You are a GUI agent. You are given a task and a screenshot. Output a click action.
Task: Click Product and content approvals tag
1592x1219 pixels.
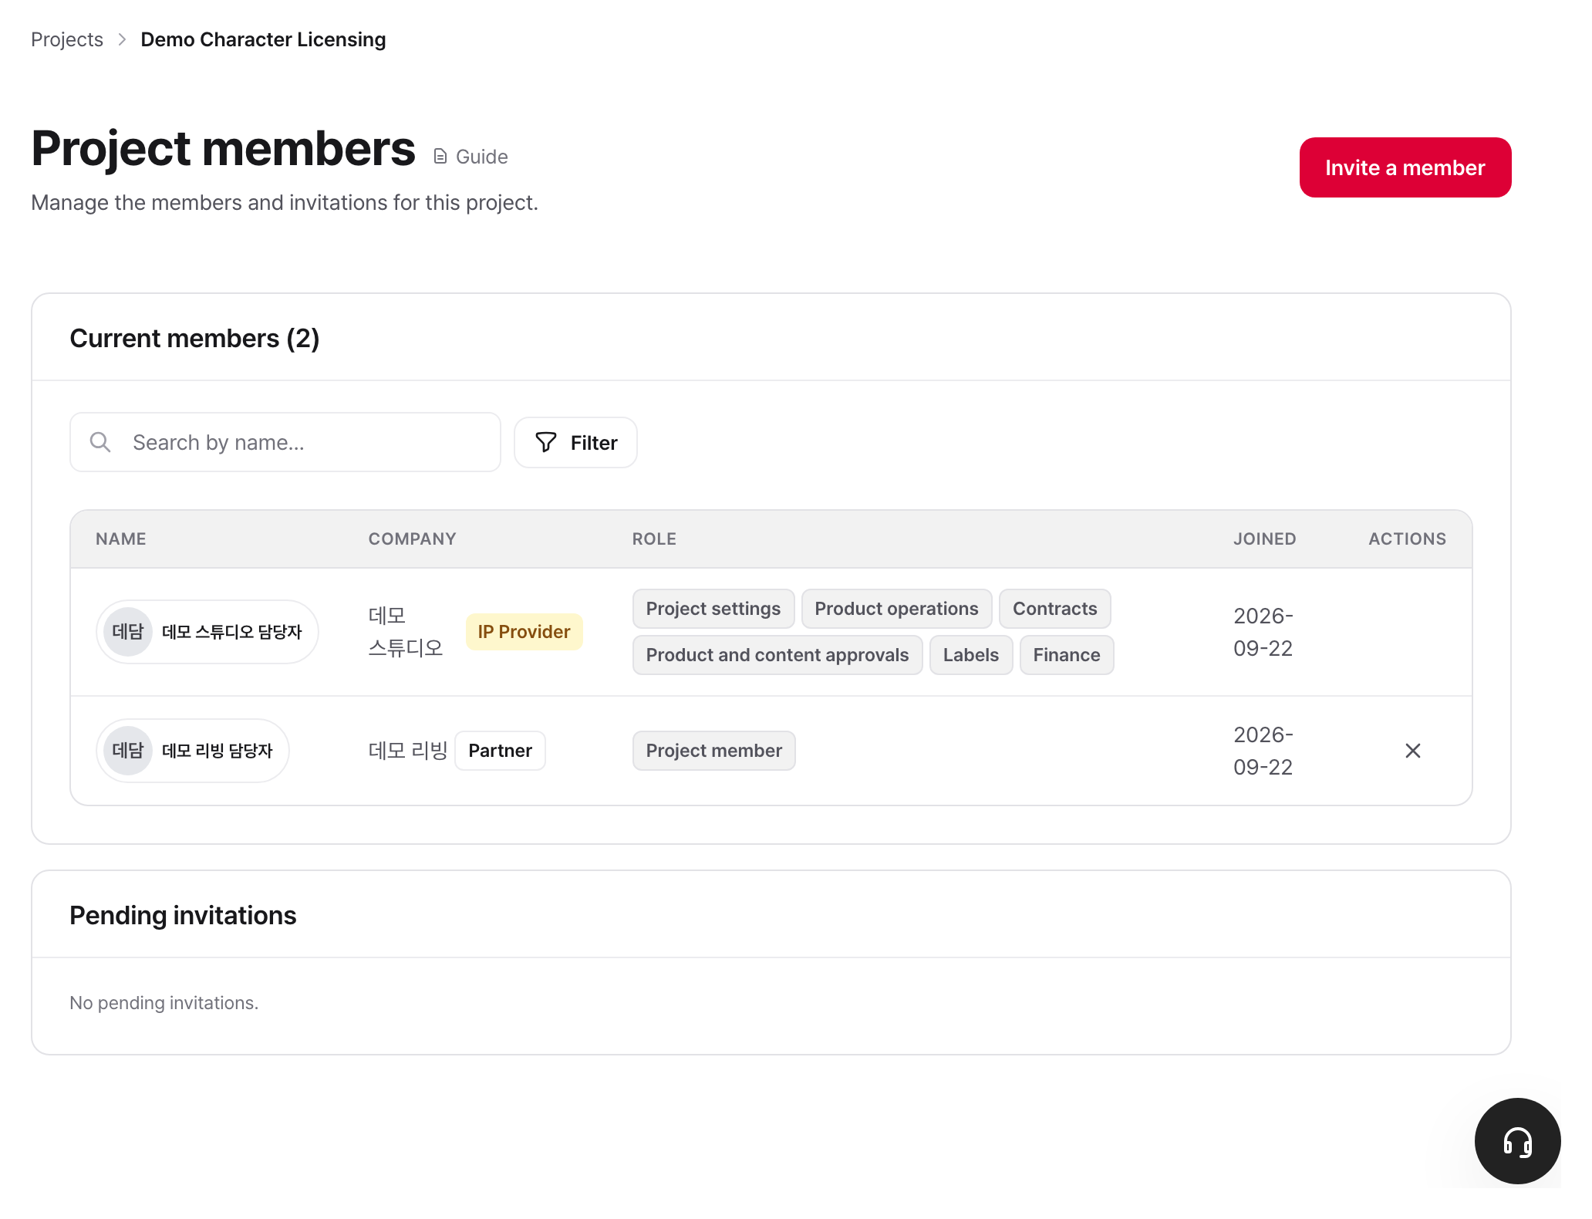point(777,655)
